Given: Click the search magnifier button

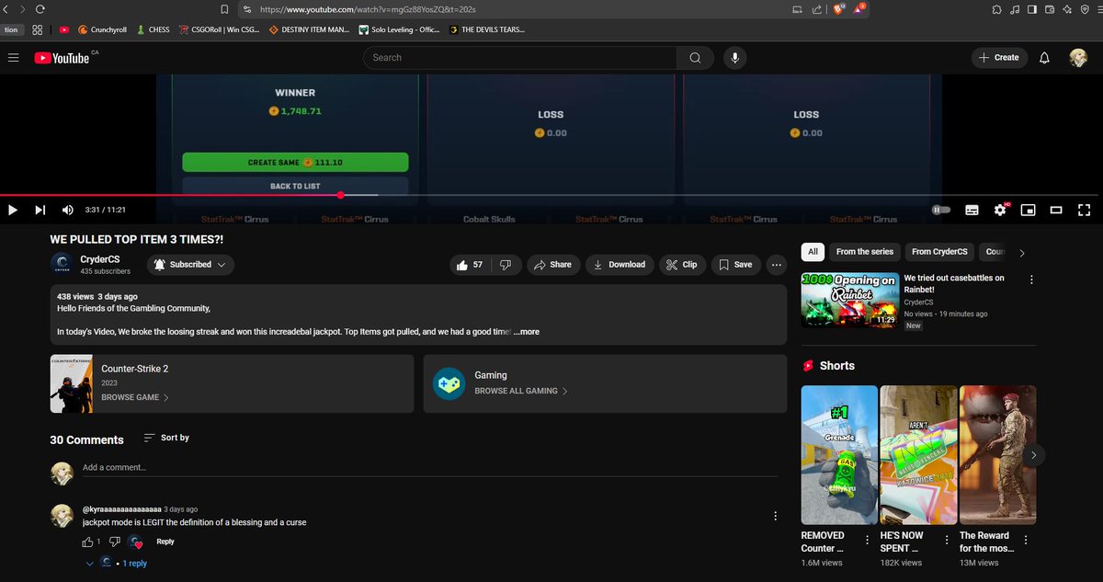Looking at the screenshot, I should pyautogui.click(x=695, y=57).
